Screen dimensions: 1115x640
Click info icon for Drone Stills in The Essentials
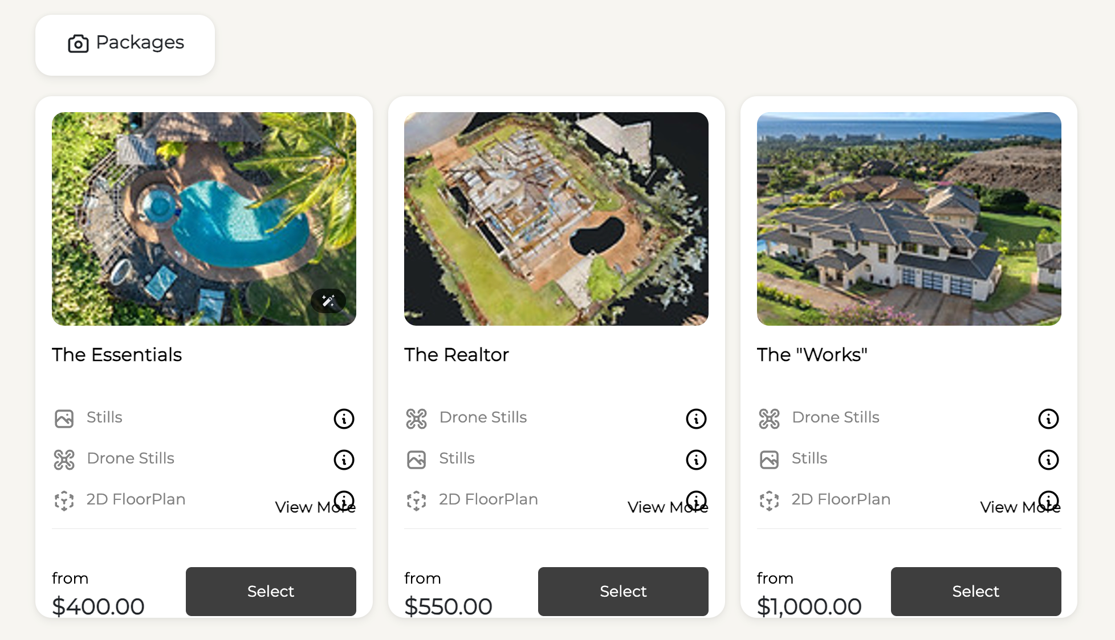(x=344, y=460)
